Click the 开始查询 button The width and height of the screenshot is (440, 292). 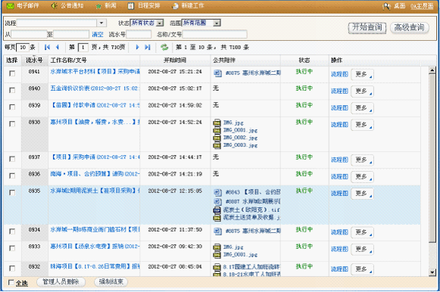click(x=367, y=27)
